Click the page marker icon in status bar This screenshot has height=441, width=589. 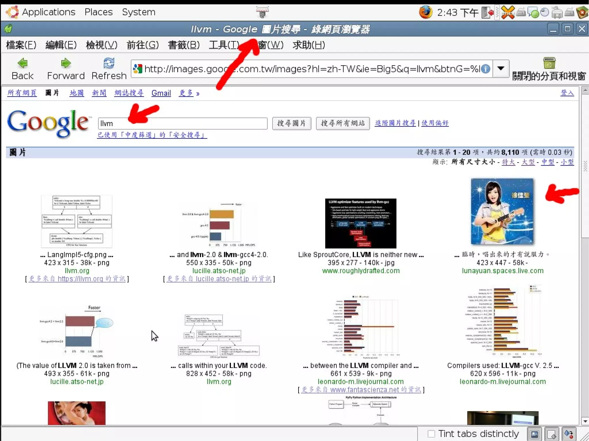[552, 434]
